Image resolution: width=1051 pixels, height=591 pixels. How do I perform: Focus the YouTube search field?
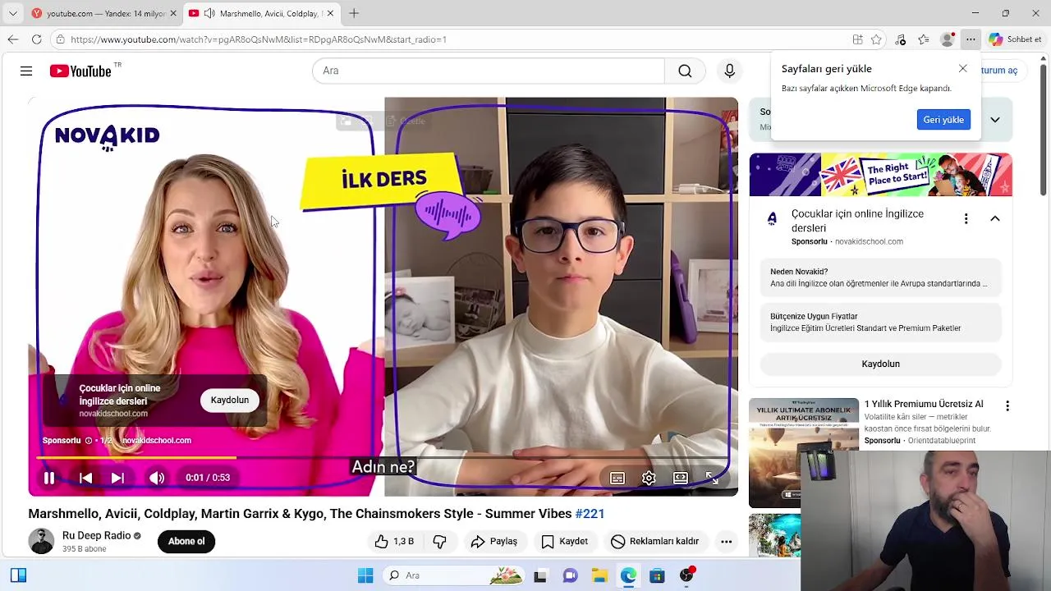(488, 71)
